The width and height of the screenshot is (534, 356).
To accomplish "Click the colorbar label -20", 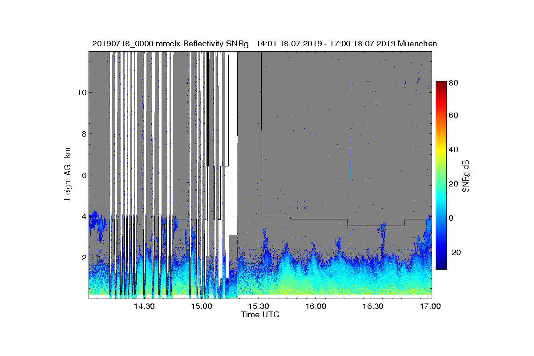I will 454,252.
